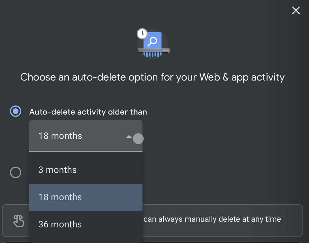The width and height of the screenshot is (309, 243).
Task: Click the dialog title about auto-delete options
Action: tap(153, 77)
